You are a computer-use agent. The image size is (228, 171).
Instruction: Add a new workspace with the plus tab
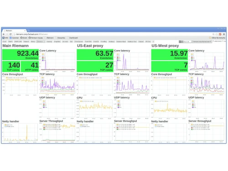pyautogui.click(x=153, y=41)
